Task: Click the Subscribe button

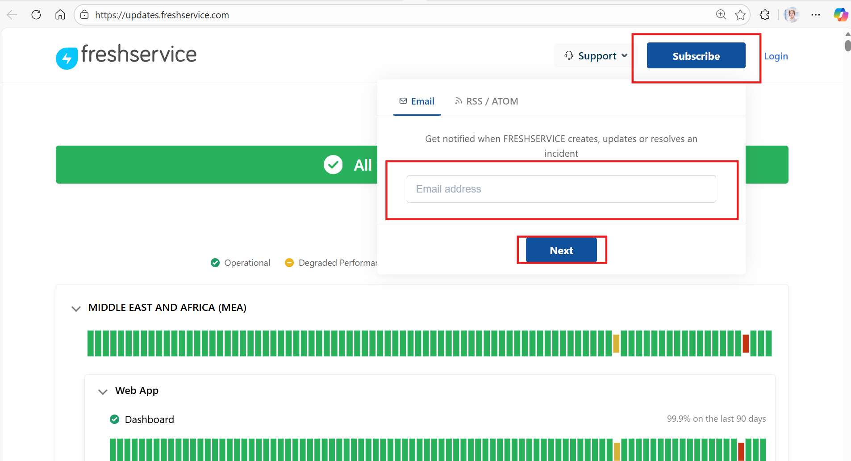Action: (696, 56)
